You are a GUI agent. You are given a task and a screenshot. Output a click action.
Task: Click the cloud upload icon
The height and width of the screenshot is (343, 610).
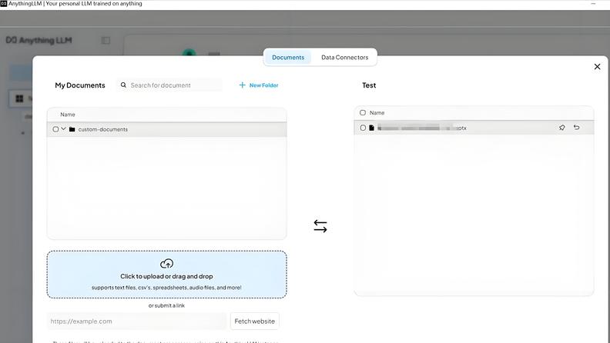click(166, 264)
